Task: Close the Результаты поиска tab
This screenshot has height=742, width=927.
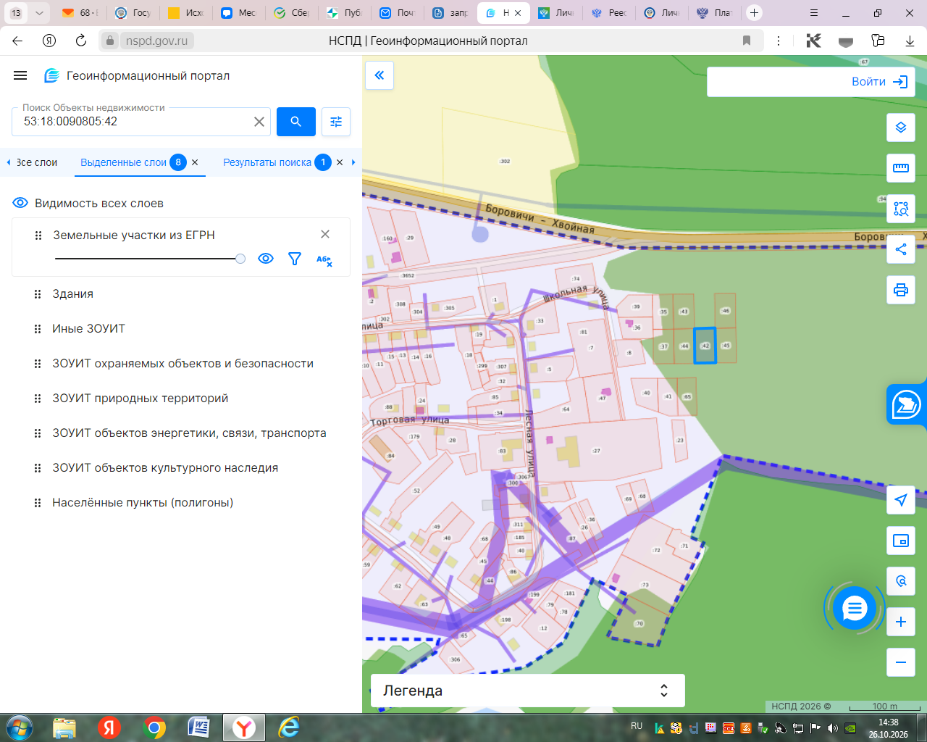Action: [340, 162]
